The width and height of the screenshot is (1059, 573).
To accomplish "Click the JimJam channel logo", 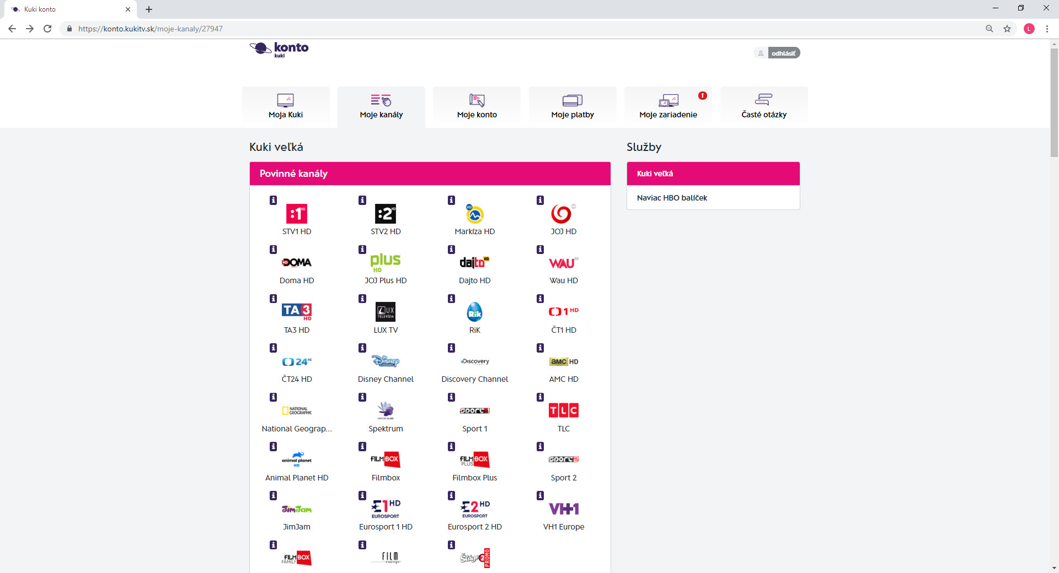I will (x=297, y=509).
